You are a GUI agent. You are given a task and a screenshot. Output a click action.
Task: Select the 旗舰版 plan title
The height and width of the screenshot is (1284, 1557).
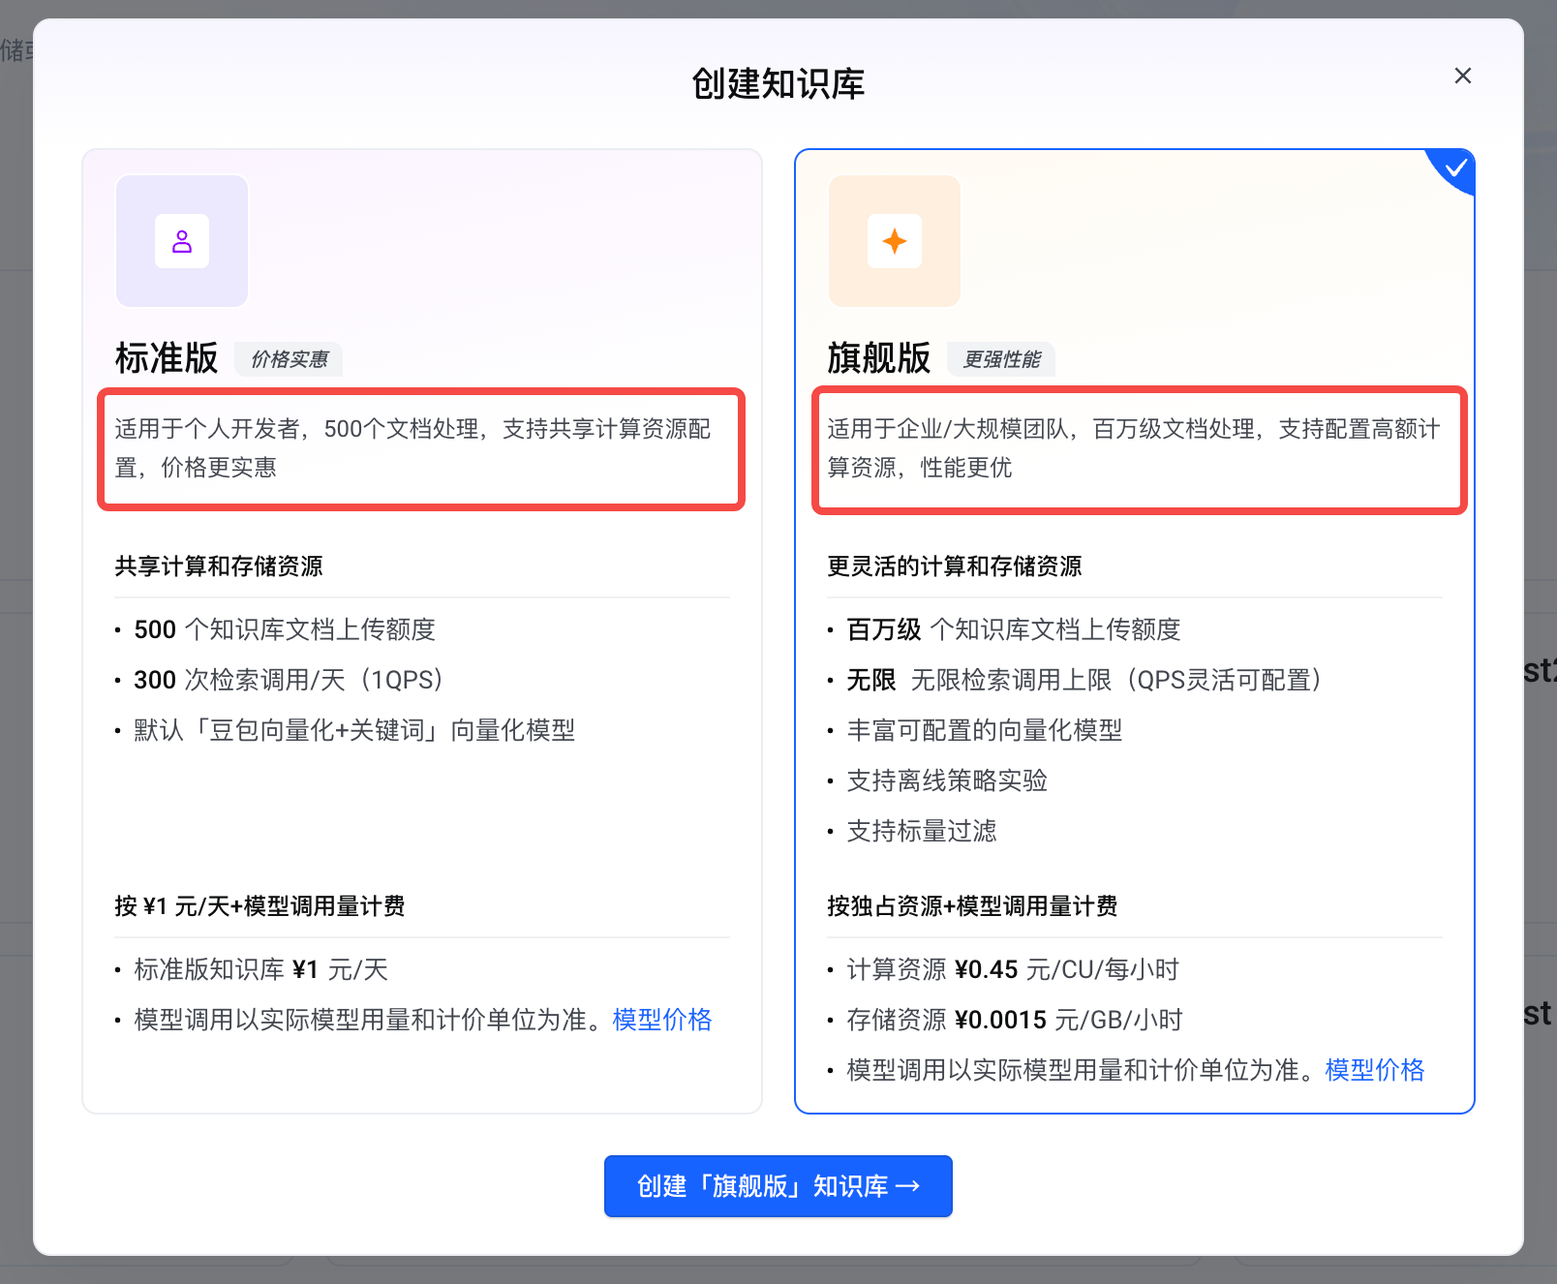pos(878,358)
